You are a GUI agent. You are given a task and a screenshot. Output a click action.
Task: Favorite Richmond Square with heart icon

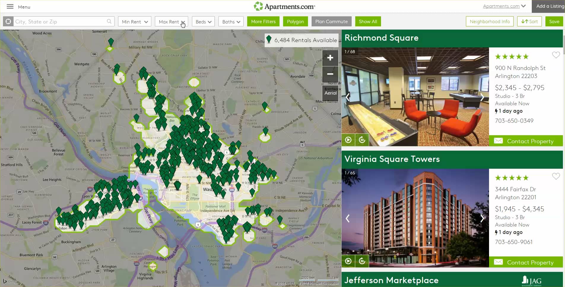(556, 55)
